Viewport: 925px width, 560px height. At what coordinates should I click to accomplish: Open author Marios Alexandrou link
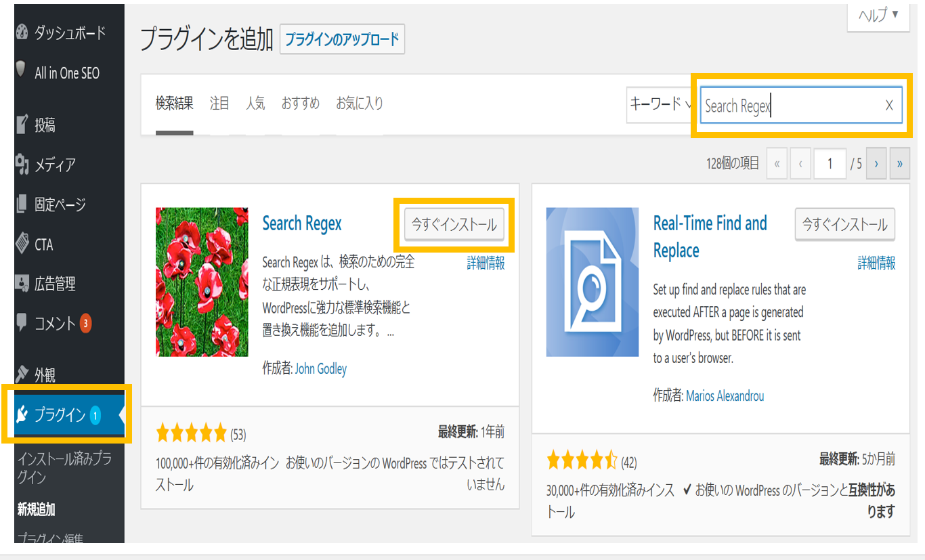[725, 396]
